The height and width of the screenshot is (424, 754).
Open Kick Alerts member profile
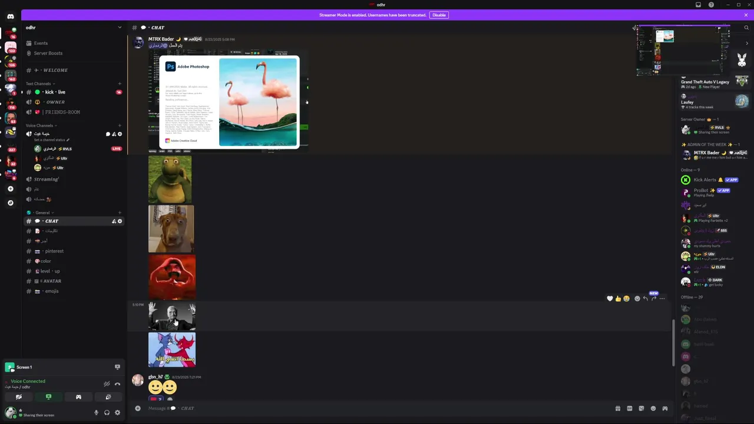point(714,180)
